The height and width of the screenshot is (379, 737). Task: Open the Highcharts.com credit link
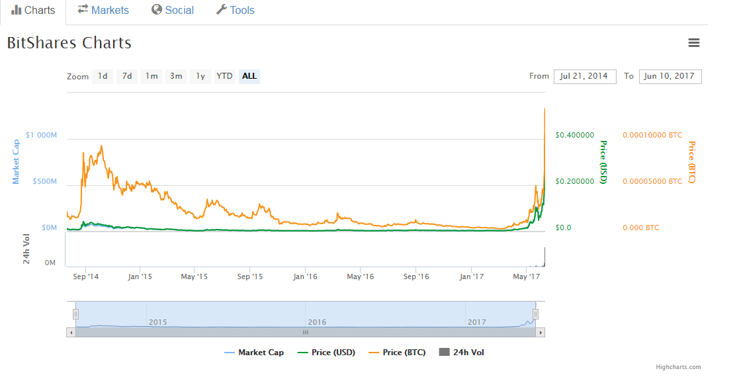(678, 367)
